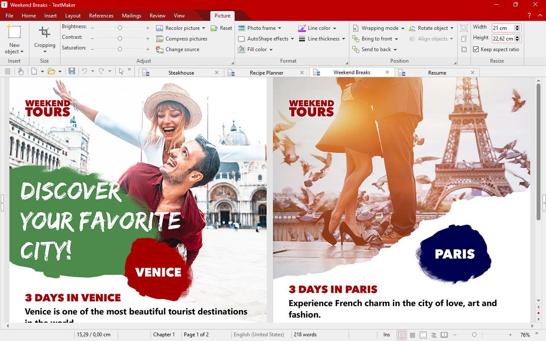Expand the Bring to front dropdown arrow
Viewport: 546px width, 341px height.
pos(396,39)
